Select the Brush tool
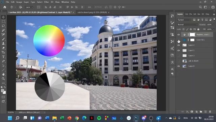 pos(3,39)
